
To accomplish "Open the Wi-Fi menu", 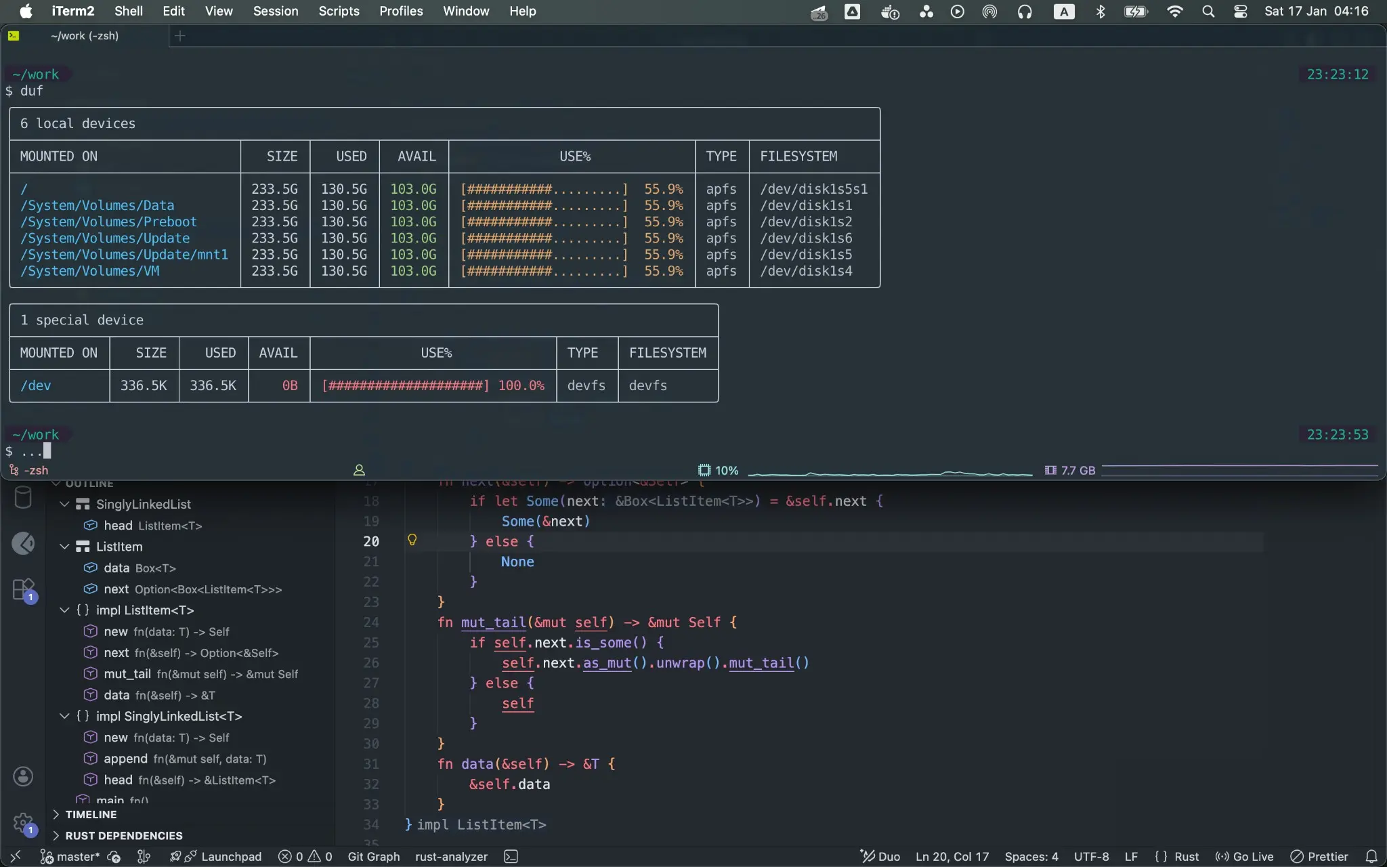I will click(1175, 12).
